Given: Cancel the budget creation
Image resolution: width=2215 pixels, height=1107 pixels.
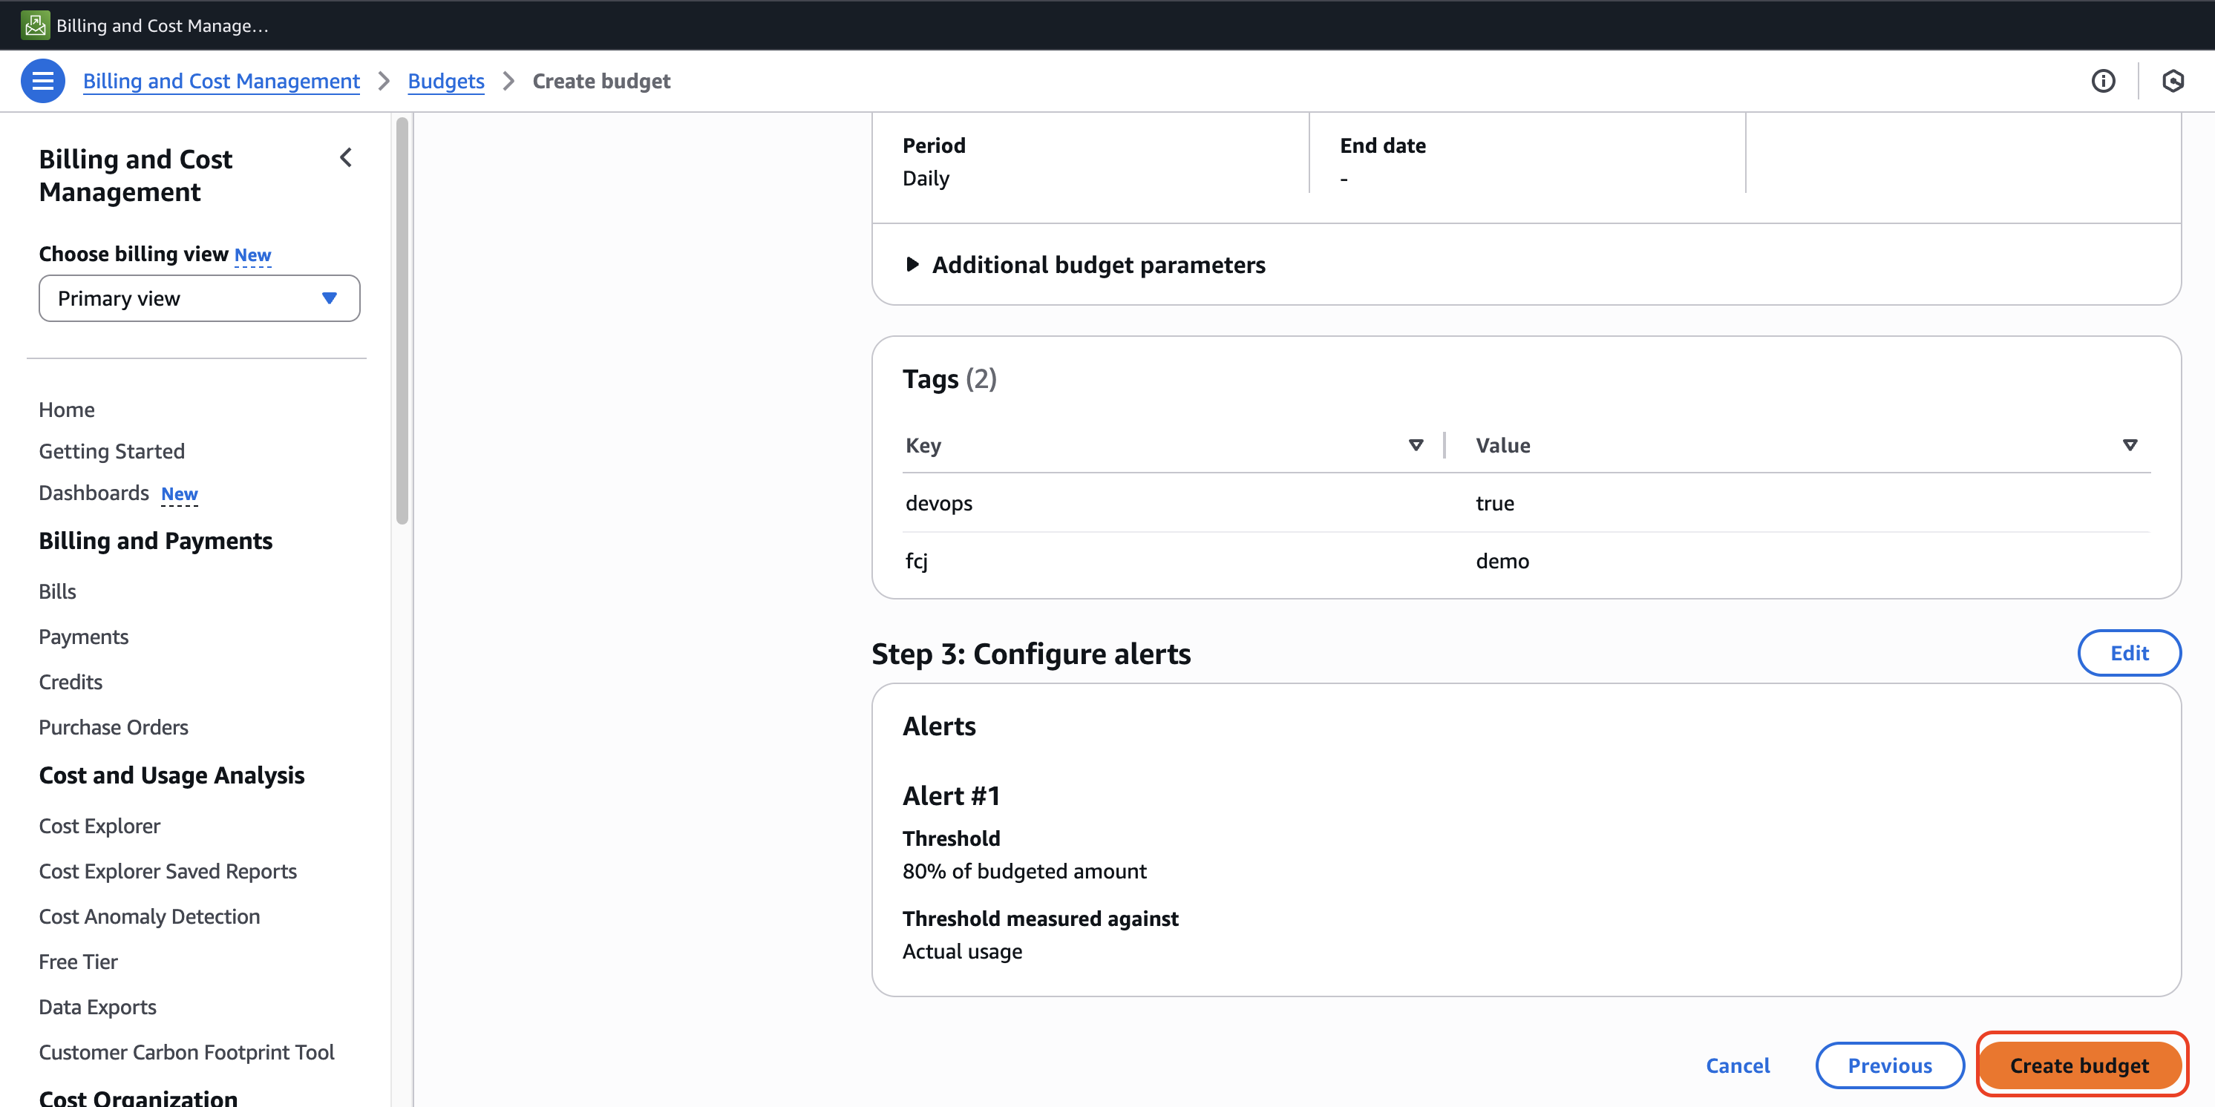Looking at the screenshot, I should 1737,1065.
